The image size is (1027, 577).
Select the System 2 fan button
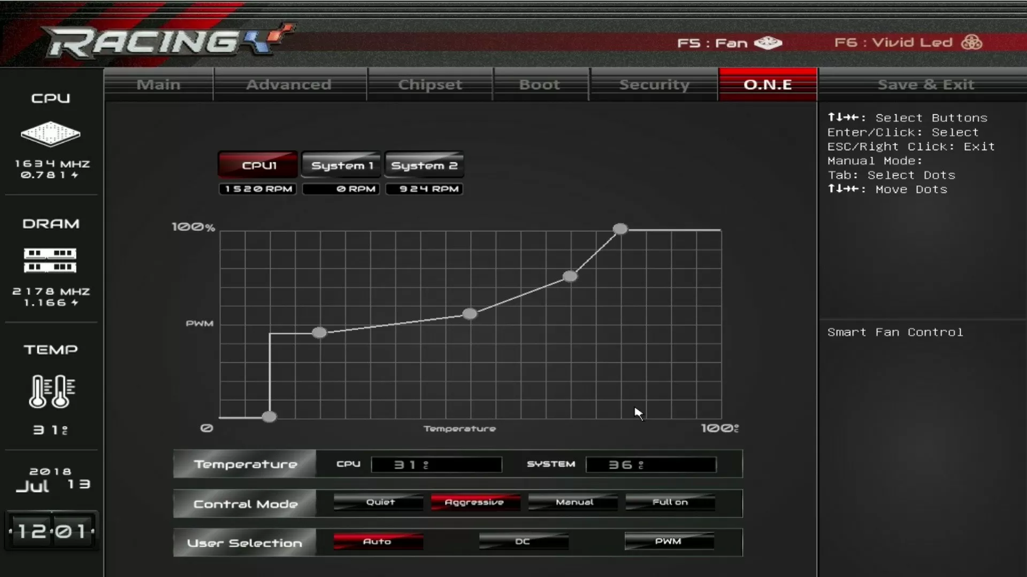pyautogui.click(x=424, y=165)
